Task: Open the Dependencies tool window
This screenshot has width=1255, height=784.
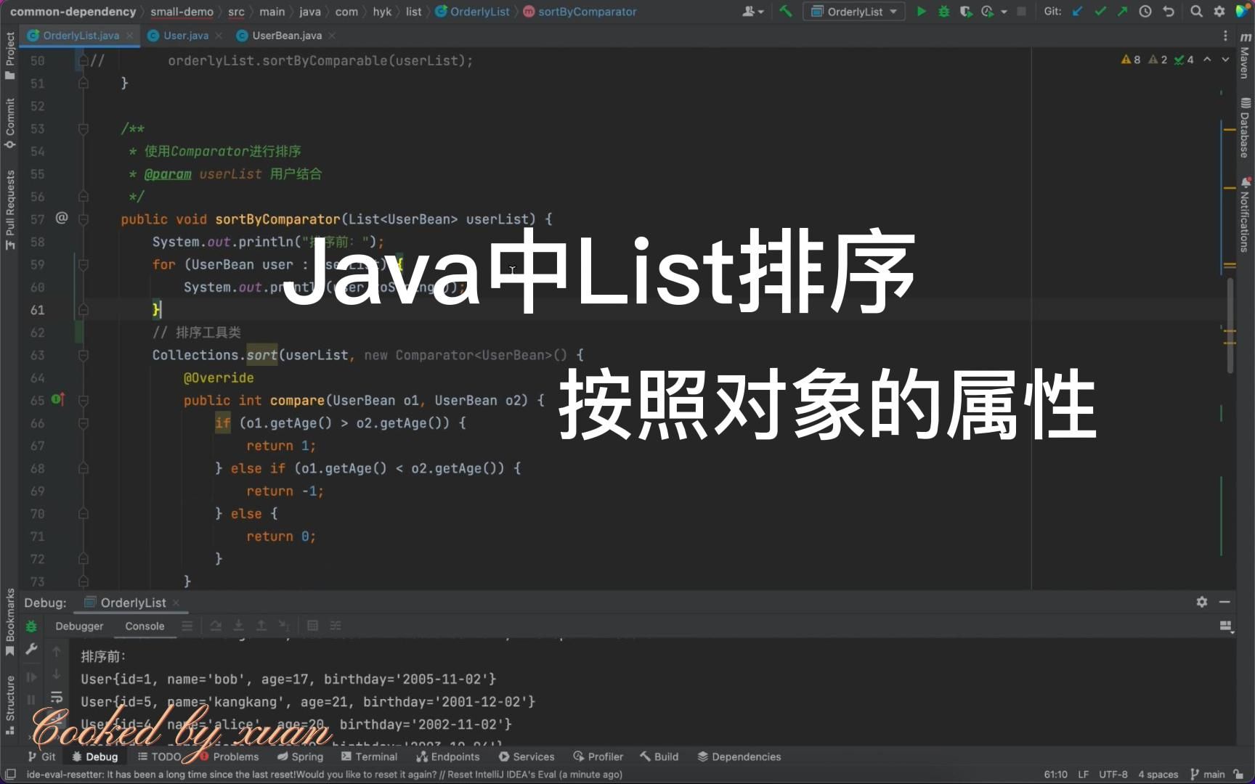Action: click(739, 756)
